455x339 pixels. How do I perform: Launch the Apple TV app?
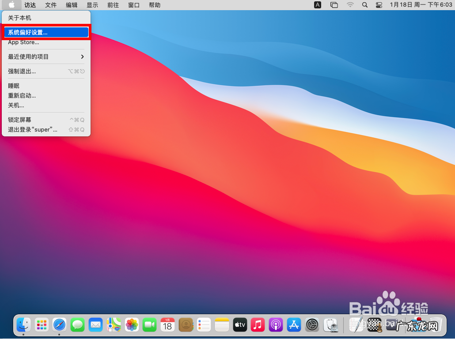[240, 325]
